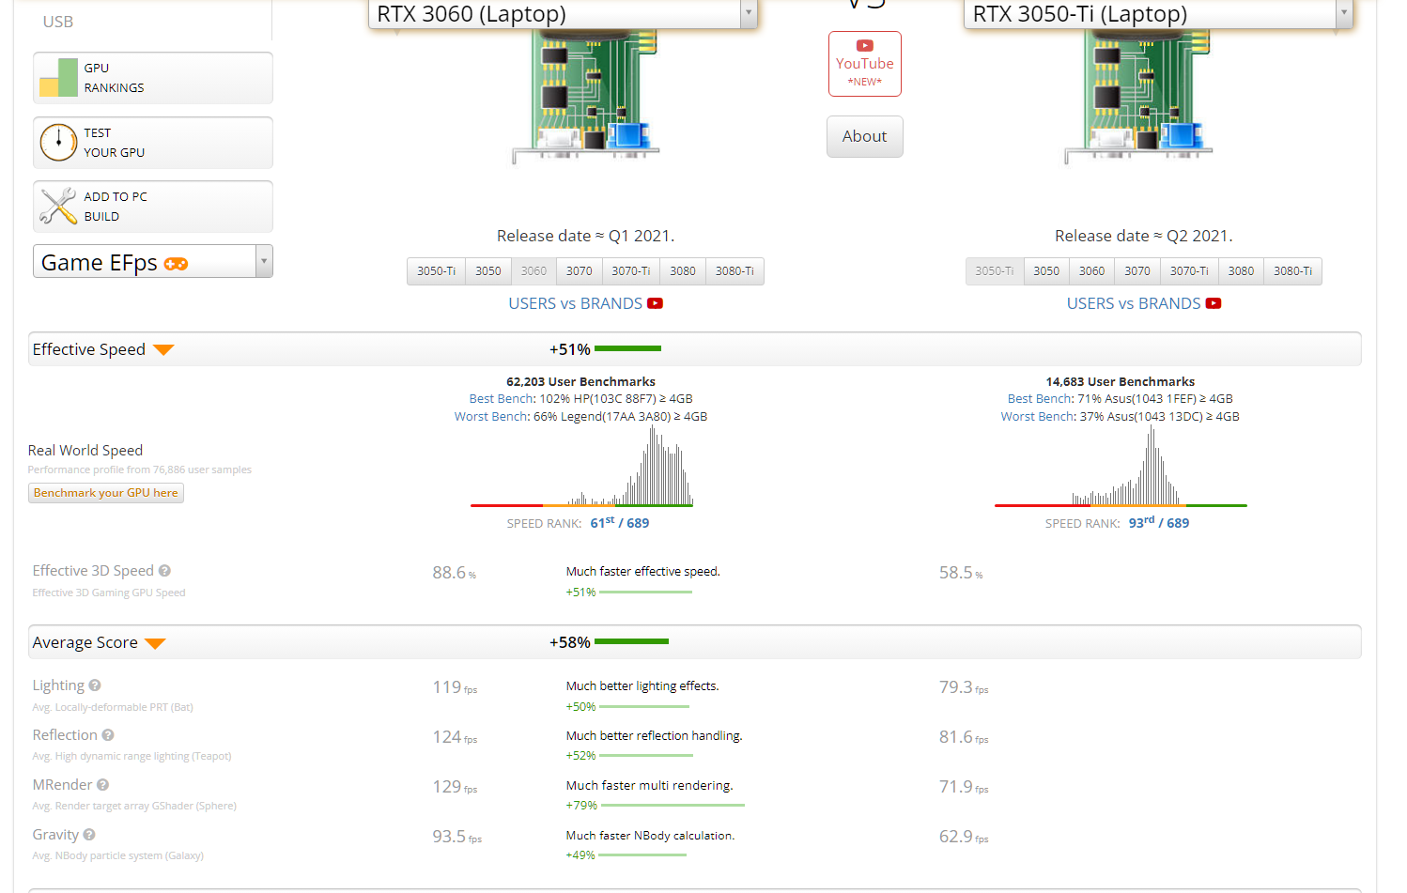
Task: Select 3070 tab under RTX 3060
Action: 580,271
